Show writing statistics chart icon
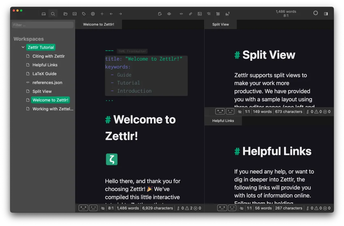The image size is (344, 226). [75, 14]
